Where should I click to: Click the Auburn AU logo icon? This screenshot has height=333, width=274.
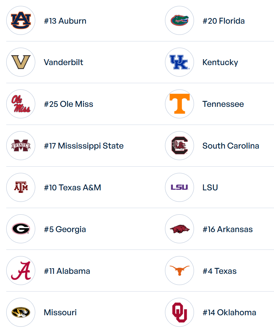point(21,20)
